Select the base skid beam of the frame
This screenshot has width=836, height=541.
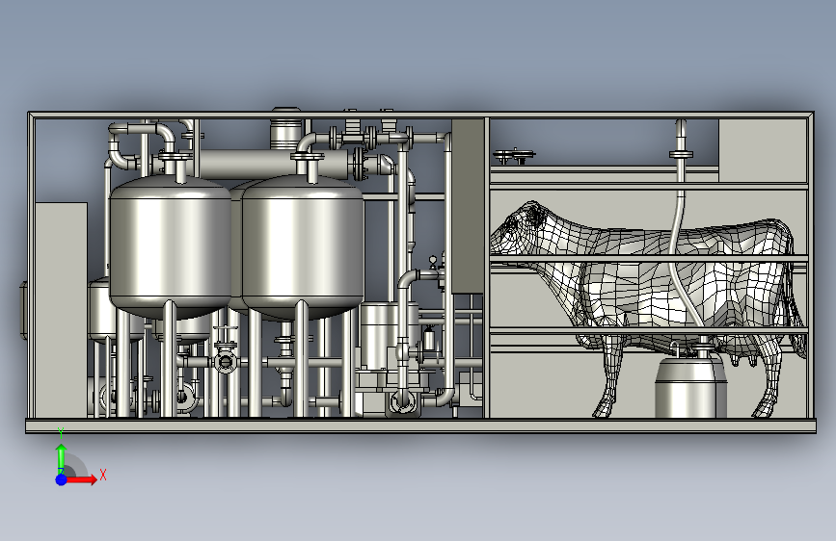coord(420,426)
